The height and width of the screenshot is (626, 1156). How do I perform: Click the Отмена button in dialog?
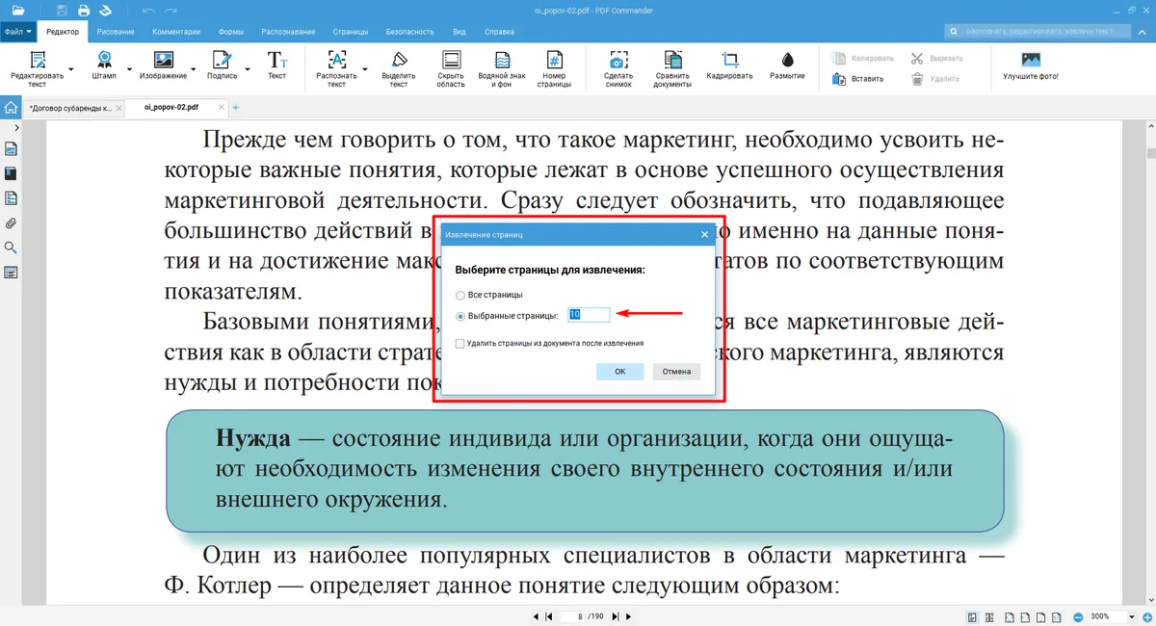[676, 371]
